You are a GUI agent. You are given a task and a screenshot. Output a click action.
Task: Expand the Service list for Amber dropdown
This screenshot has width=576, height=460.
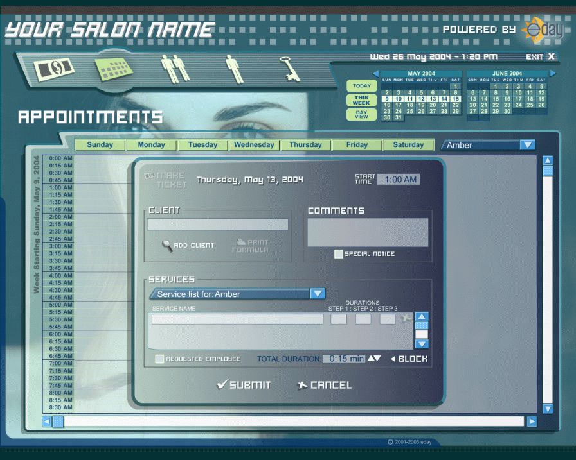[318, 294]
